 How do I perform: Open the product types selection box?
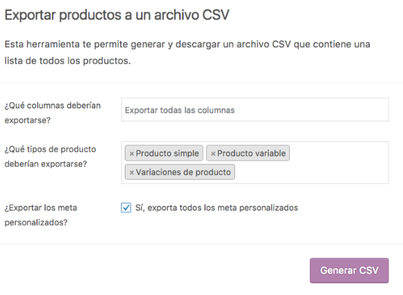pos(255,163)
